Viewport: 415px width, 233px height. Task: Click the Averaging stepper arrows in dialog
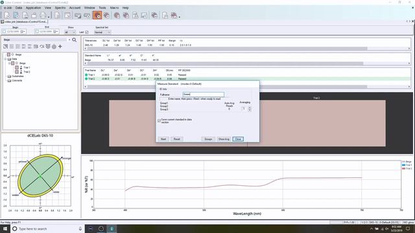click(250, 109)
